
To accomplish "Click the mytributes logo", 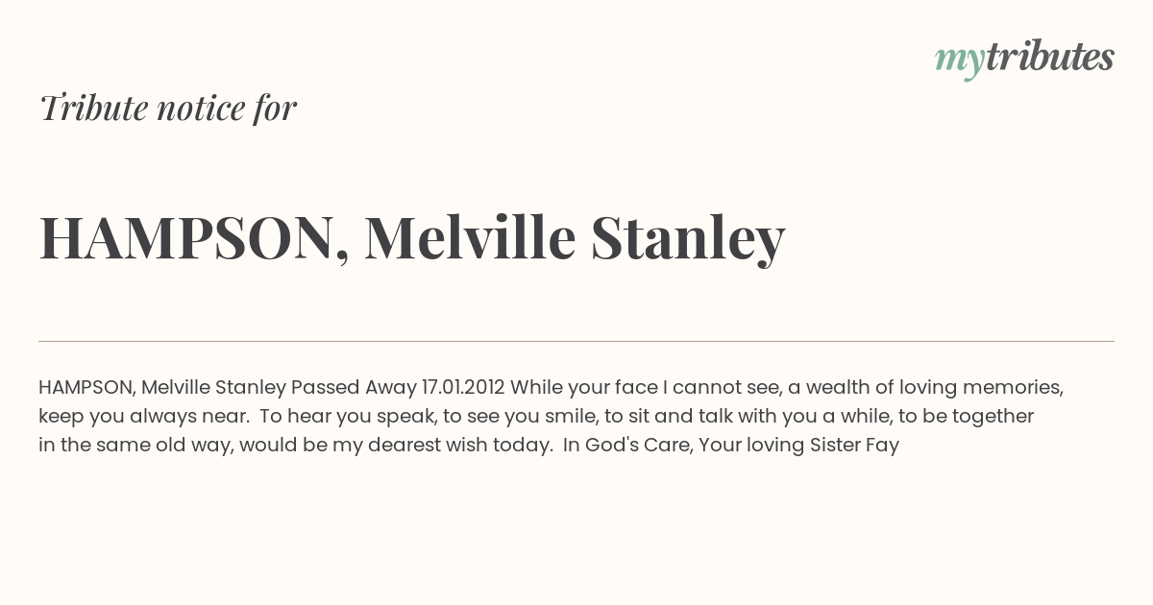I will (1024, 59).
